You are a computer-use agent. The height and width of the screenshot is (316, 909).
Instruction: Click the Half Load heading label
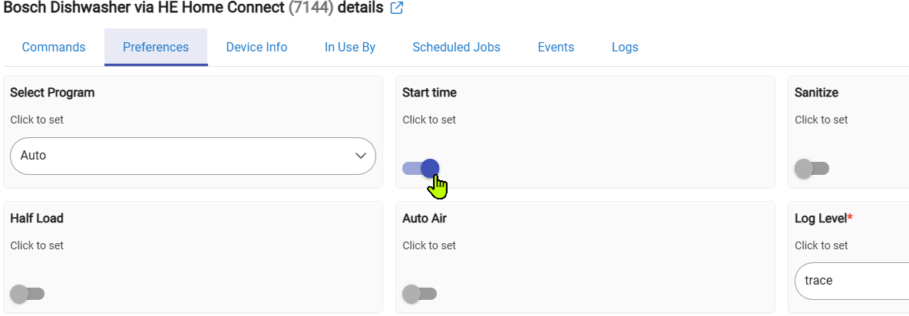(37, 219)
